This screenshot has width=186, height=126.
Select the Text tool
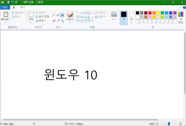click(x=62, y=15)
